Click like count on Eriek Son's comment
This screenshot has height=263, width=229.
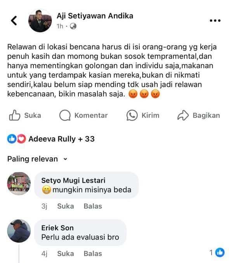(217, 253)
